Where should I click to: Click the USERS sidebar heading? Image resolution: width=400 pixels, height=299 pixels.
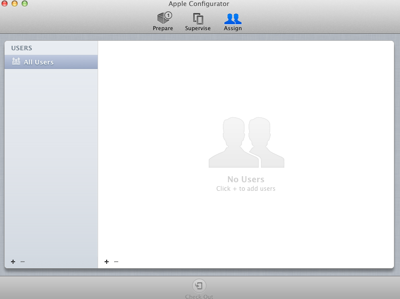pos(22,48)
